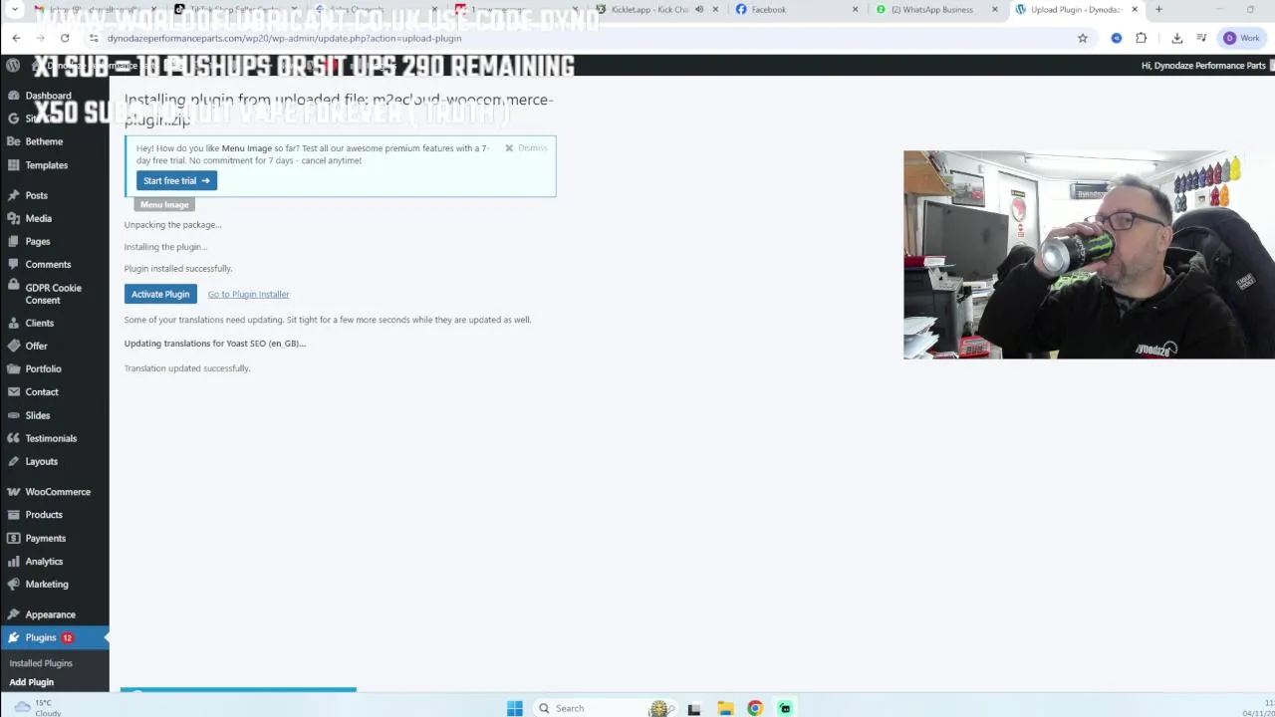Click the Analytics bar chart icon
This screenshot has width=1275, height=717.
point(13,561)
